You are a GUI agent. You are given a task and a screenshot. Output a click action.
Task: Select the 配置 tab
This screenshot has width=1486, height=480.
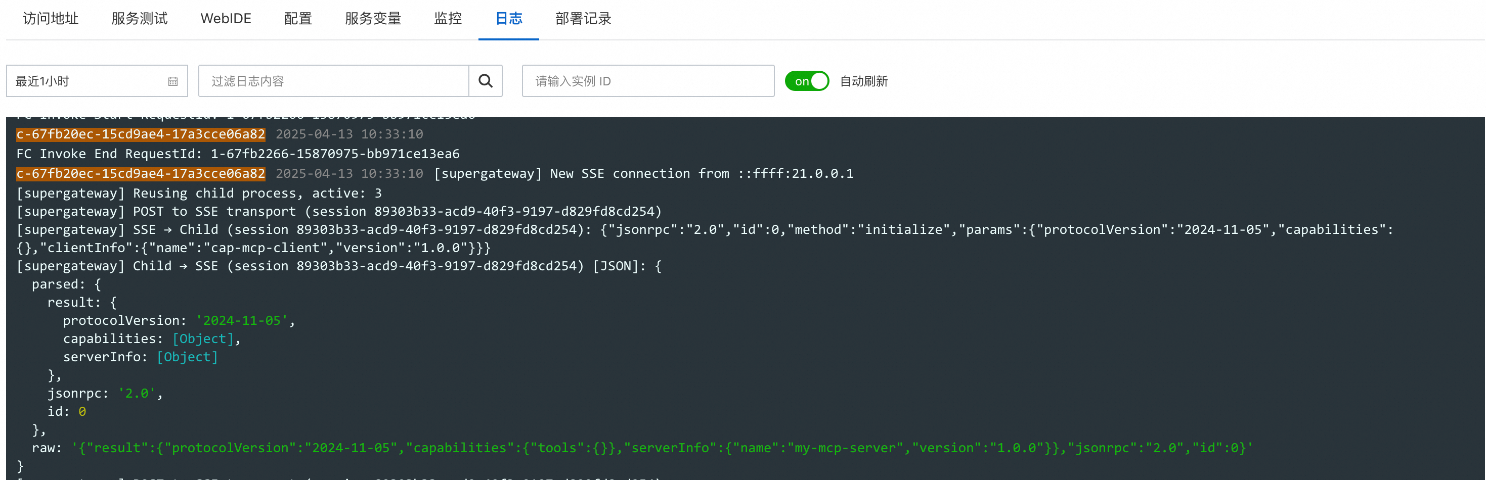pos(298,19)
